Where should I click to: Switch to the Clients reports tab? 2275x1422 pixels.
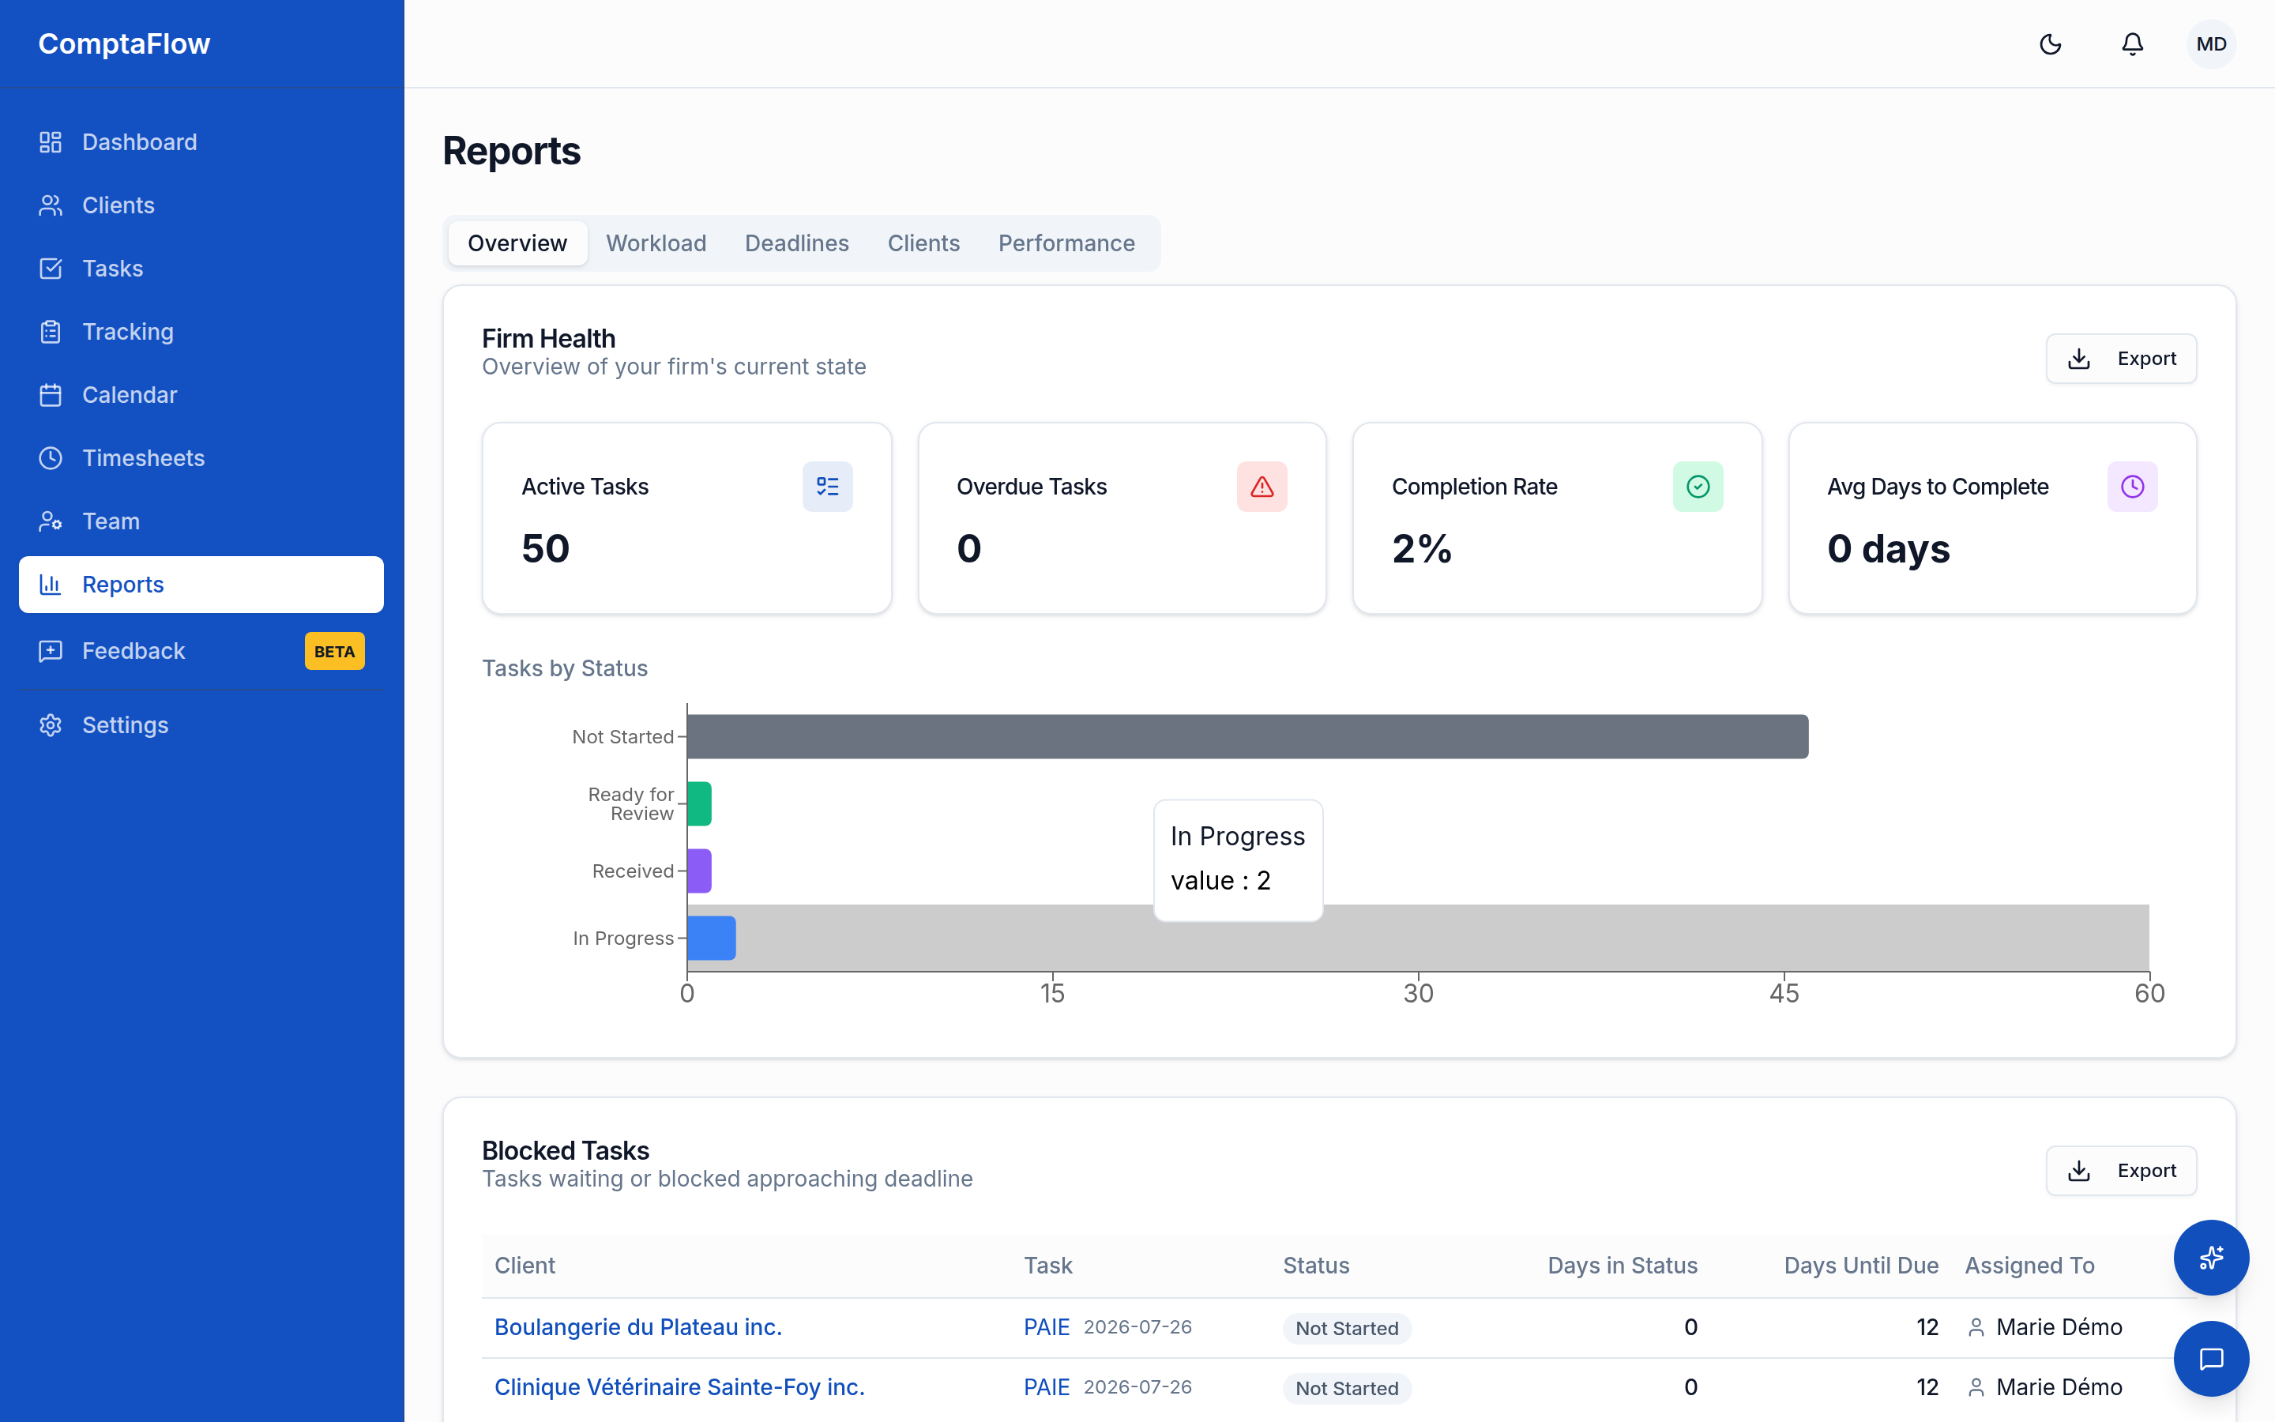coord(923,243)
